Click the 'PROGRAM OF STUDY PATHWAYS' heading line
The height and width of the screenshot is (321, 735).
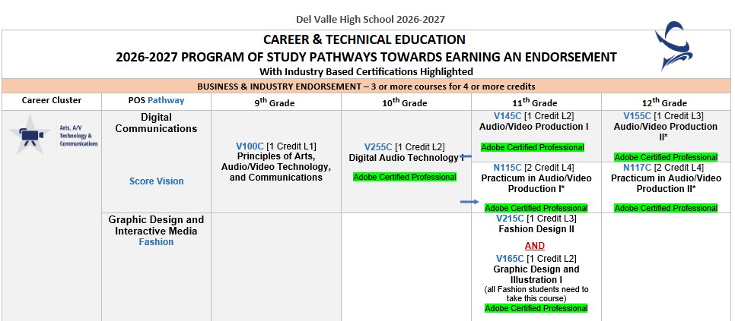point(366,57)
